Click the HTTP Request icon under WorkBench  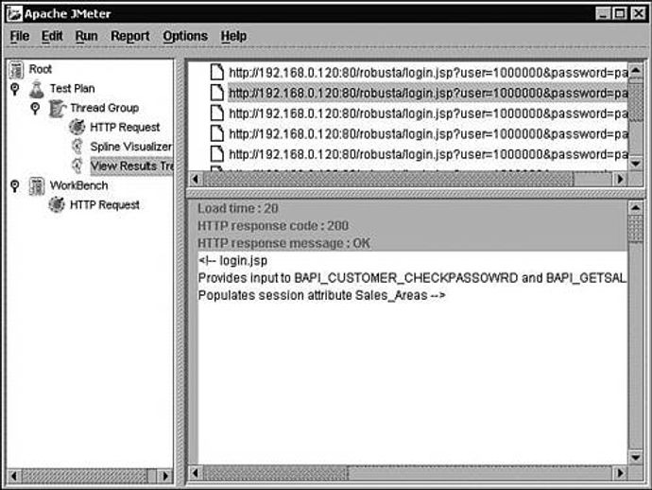click(57, 205)
